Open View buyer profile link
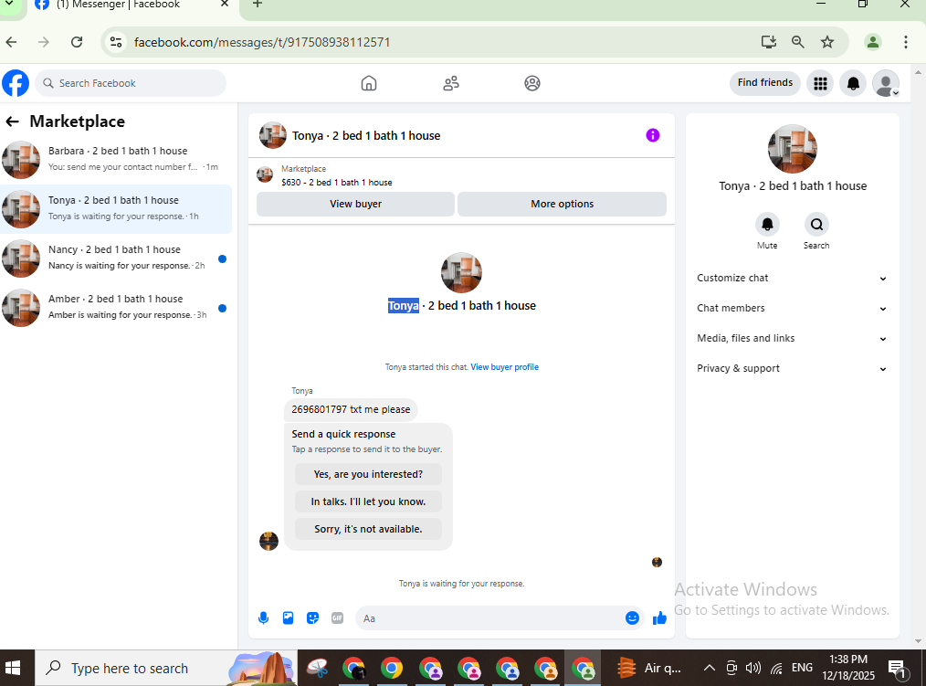This screenshot has height=686, width=926. tap(504, 367)
